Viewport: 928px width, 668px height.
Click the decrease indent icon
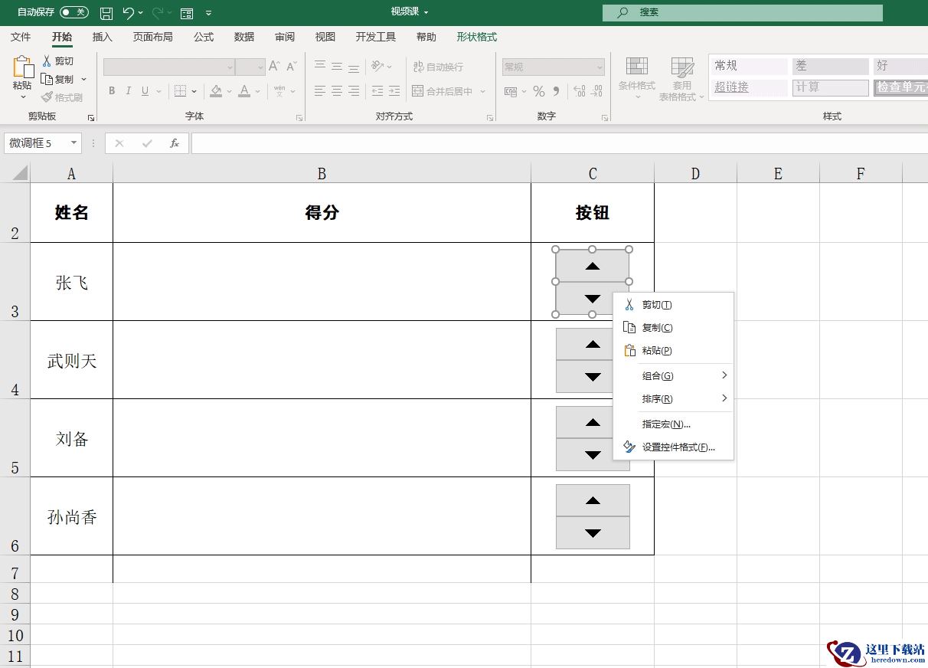[x=377, y=91]
